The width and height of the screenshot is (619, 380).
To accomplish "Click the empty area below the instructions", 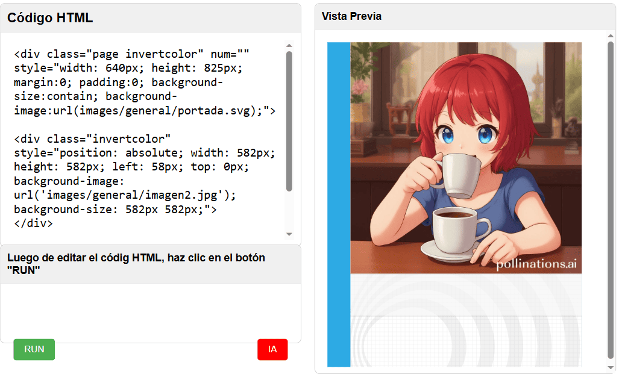I will [x=151, y=312].
